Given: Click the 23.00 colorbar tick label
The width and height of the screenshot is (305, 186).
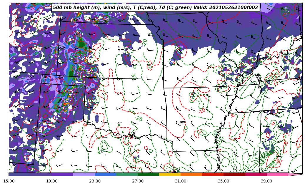Looking at the screenshot, I should click(95, 181).
